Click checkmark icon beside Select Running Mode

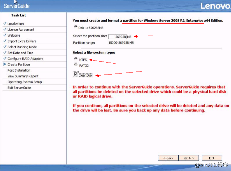click(5, 47)
